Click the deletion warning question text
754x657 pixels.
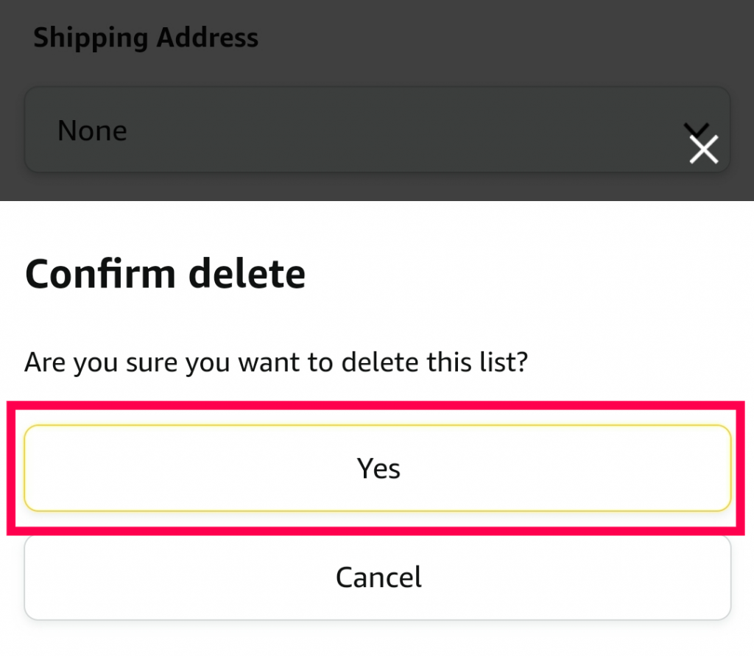tap(276, 362)
